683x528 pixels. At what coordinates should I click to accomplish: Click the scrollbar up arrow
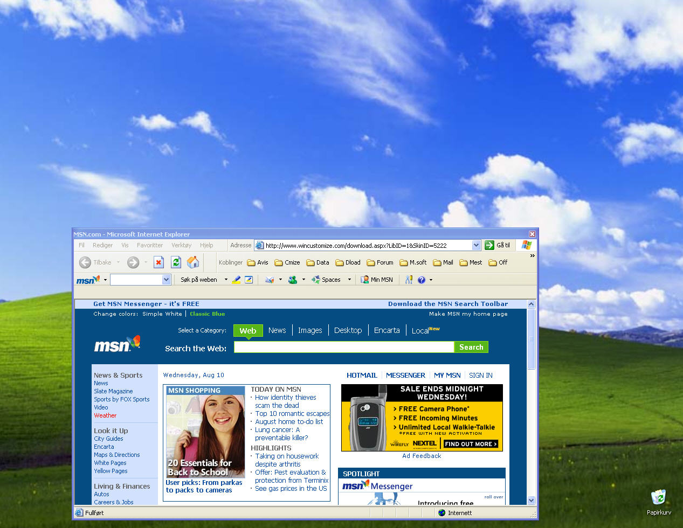pyautogui.click(x=531, y=304)
